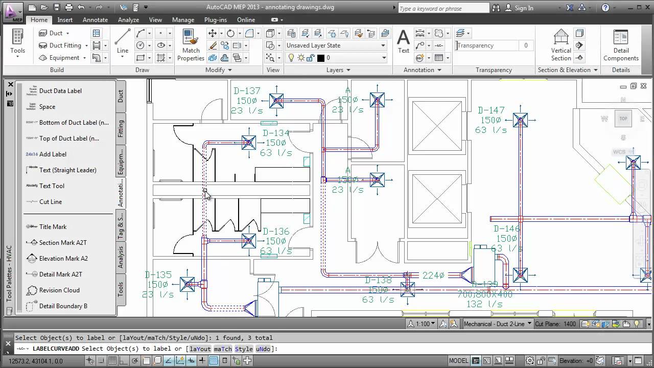Open the Text tool in the Annotation panel

click(403, 41)
